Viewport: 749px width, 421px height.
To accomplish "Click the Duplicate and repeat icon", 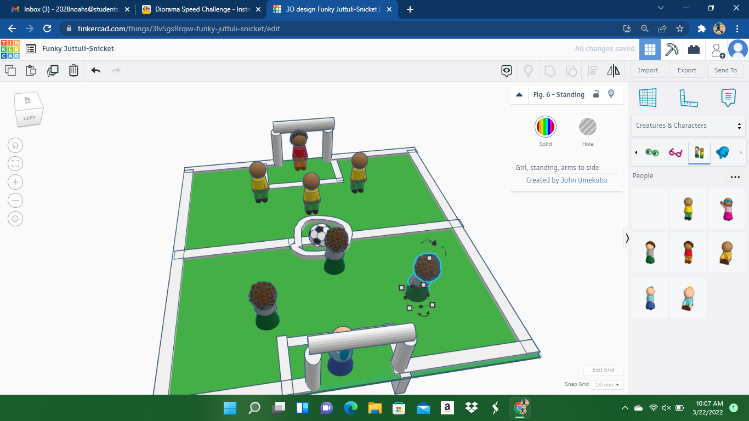I will [53, 70].
